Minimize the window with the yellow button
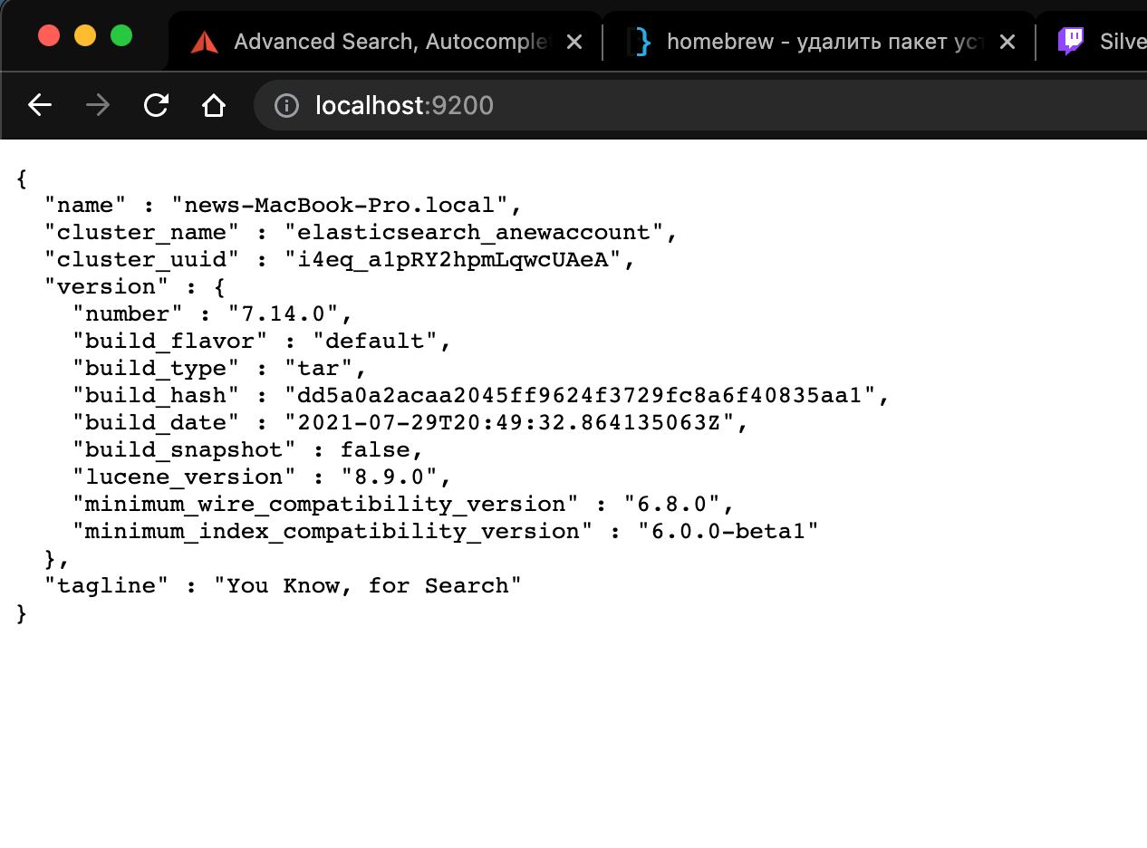Image resolution: width=1147 pixels, height=848 pixels. click(85, 35)
